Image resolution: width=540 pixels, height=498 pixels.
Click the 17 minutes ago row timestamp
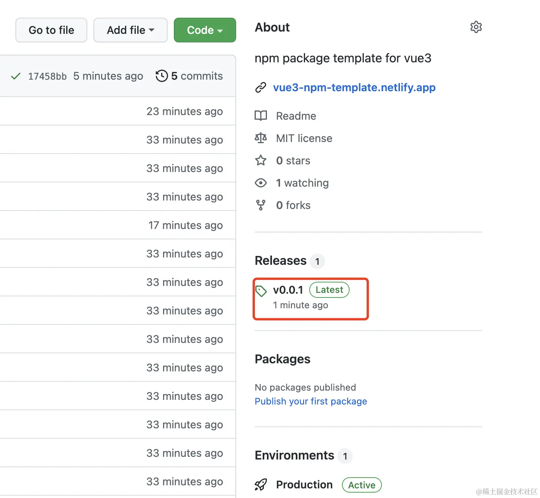coord(185,225)
